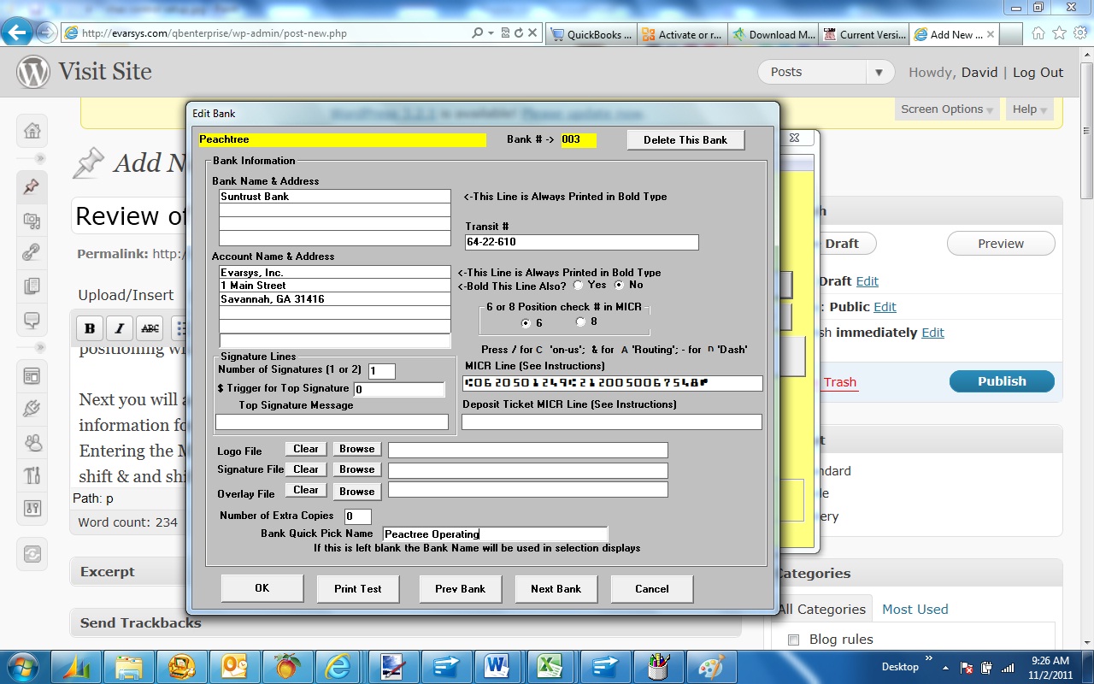Click the Number of Extra Copies field
This screenshot has width=1094, height=684.
[x=358, y=516]
